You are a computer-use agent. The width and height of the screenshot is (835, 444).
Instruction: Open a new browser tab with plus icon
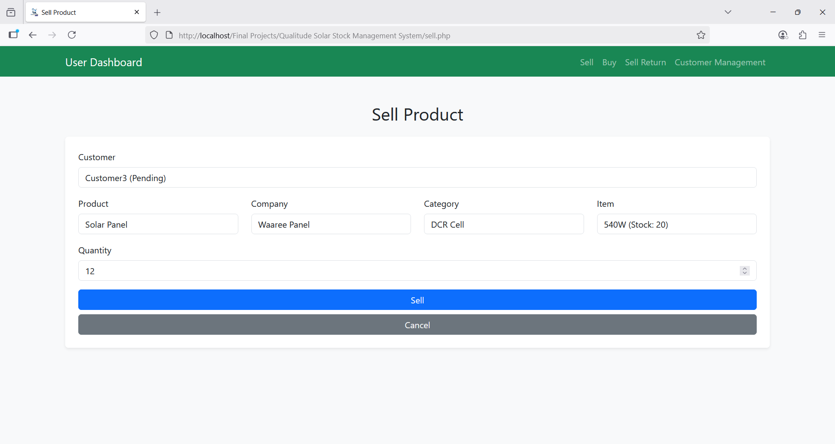click(x=157, y=13)
